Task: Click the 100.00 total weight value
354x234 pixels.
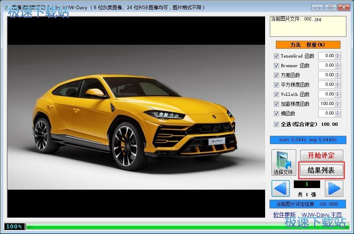Action: 329,124
